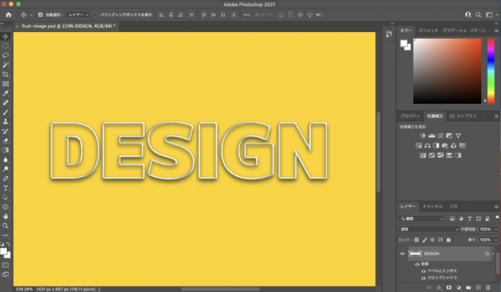Click the vertical hue spectrum slider
The image size is (501, 292).
(x=491, y=71)
